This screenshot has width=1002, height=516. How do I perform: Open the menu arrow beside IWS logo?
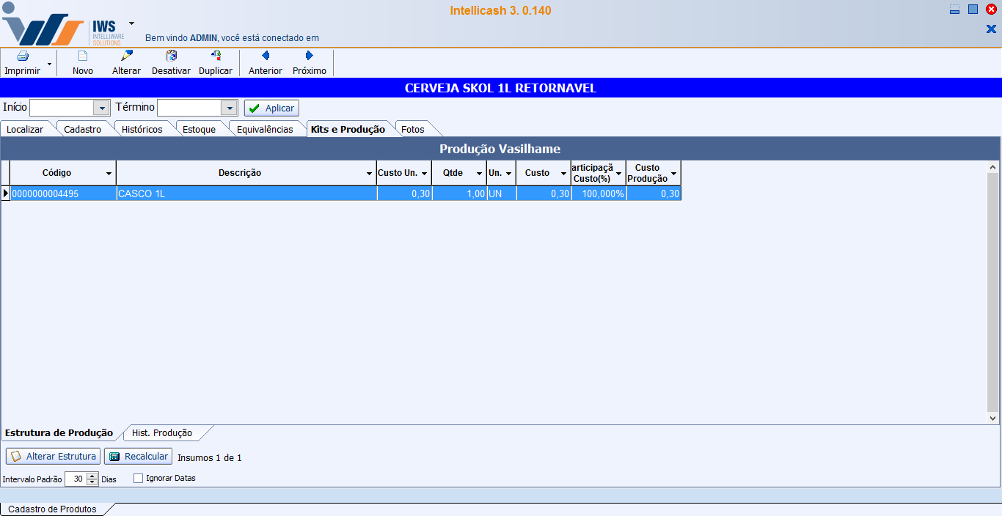(x=131, y=23)
